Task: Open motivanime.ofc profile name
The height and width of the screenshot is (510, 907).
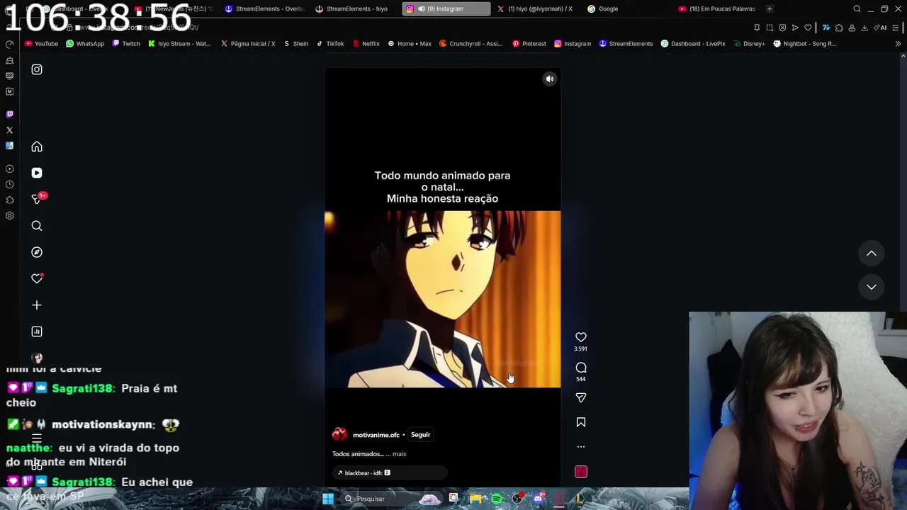Action: 376,435
